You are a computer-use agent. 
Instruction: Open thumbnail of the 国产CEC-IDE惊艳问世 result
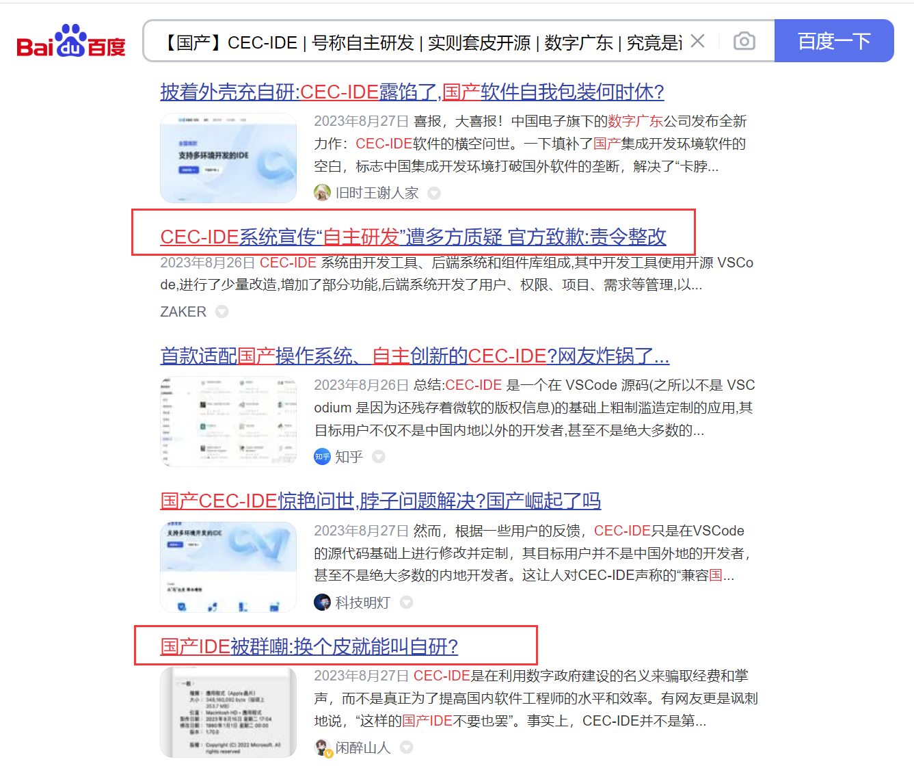[228, 567]
